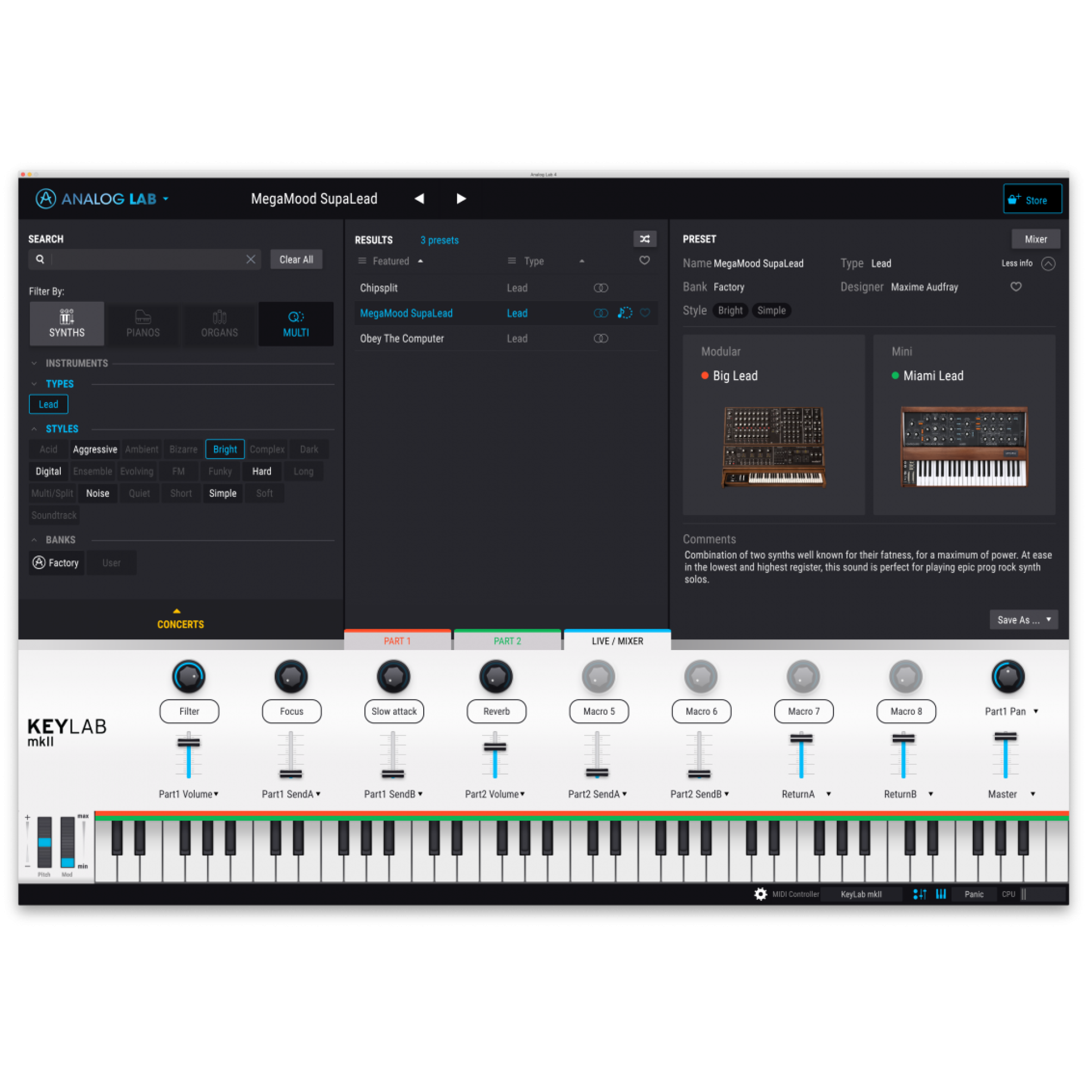The width and height of the screenshot is (1088, 1088).
Task: Toggle the Bright style filter off
Action: click(225, 449)
